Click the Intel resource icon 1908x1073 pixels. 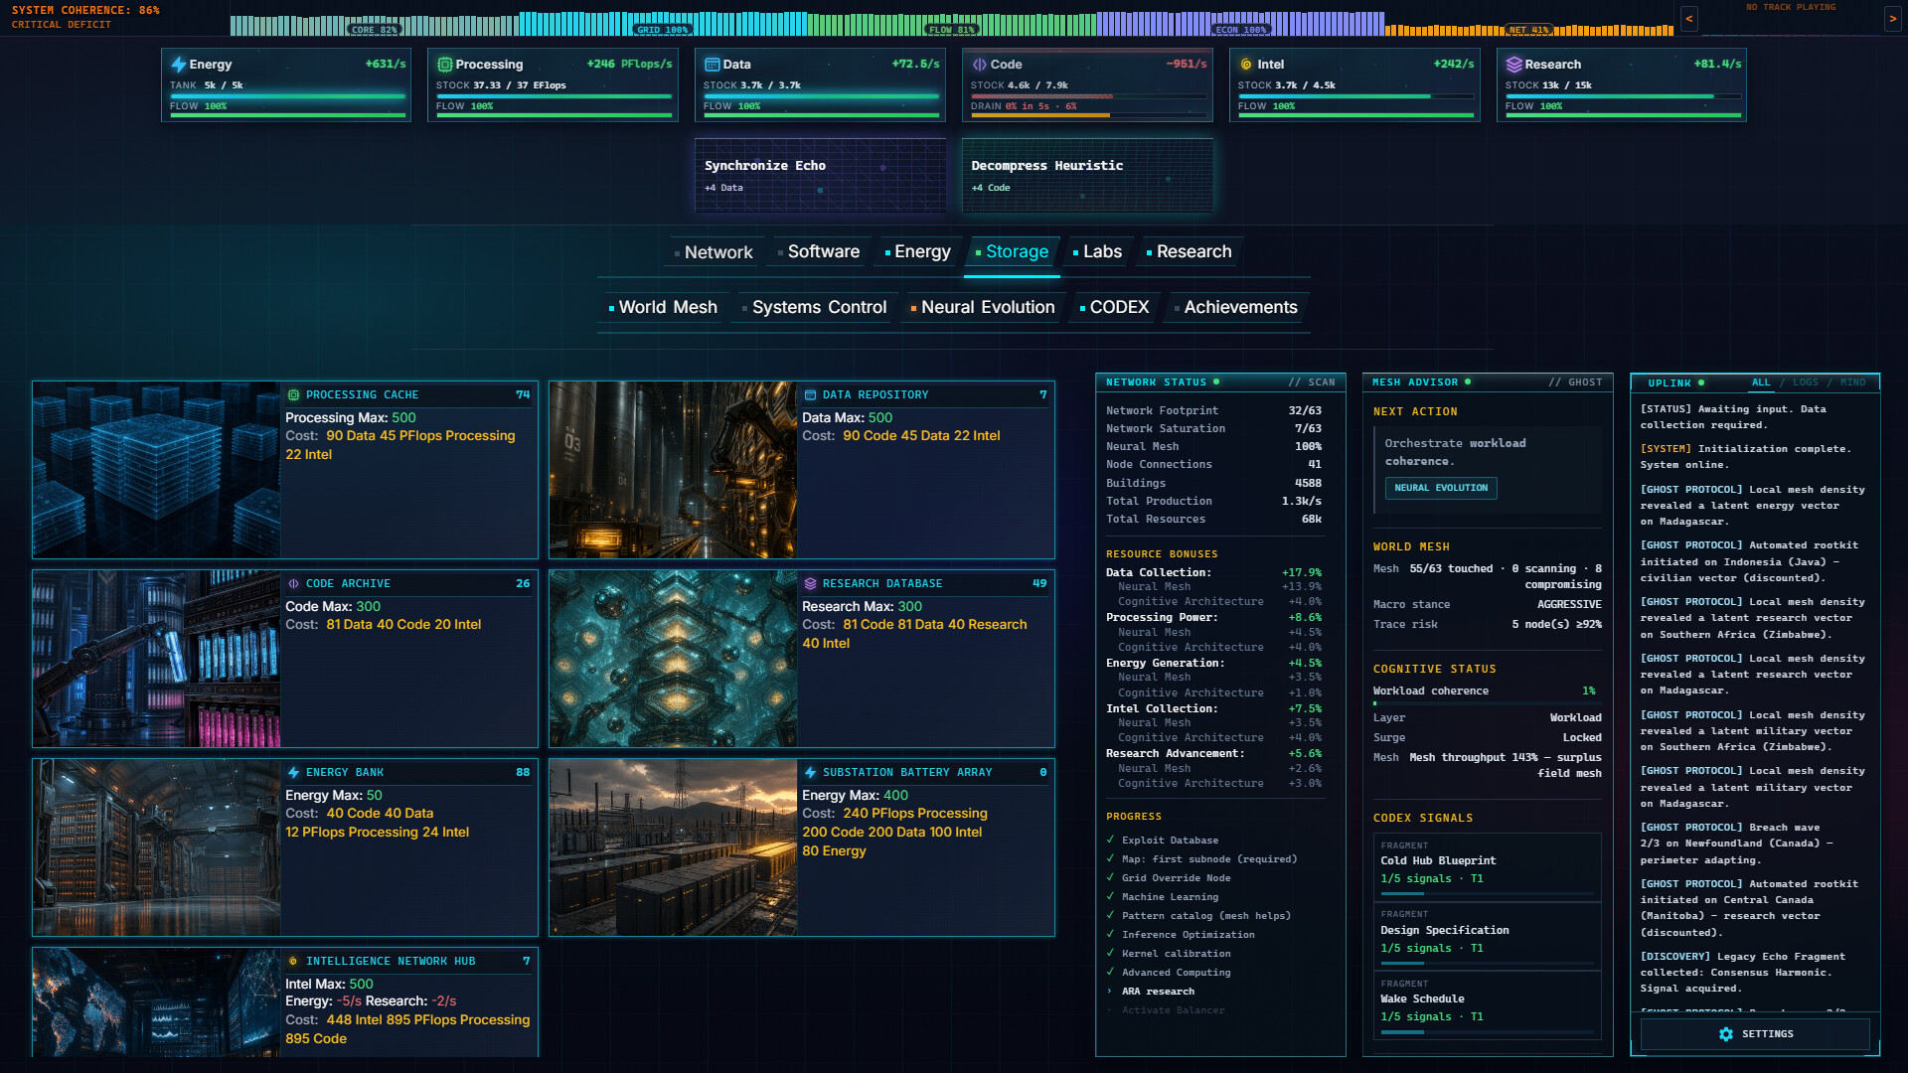1246,65
